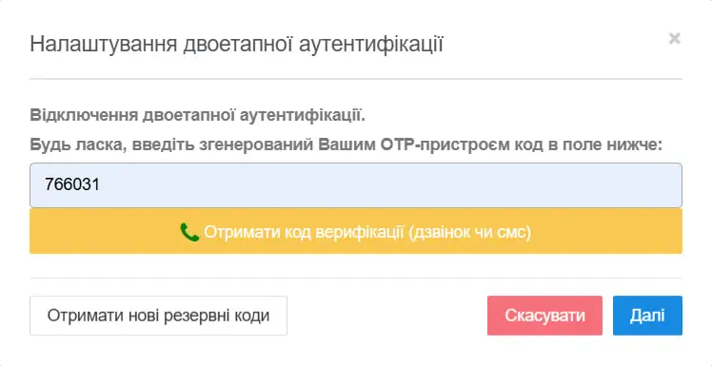This screenshot has height=366, width=712.
Task: Request verification code via call or SMS
Action: 356,231
